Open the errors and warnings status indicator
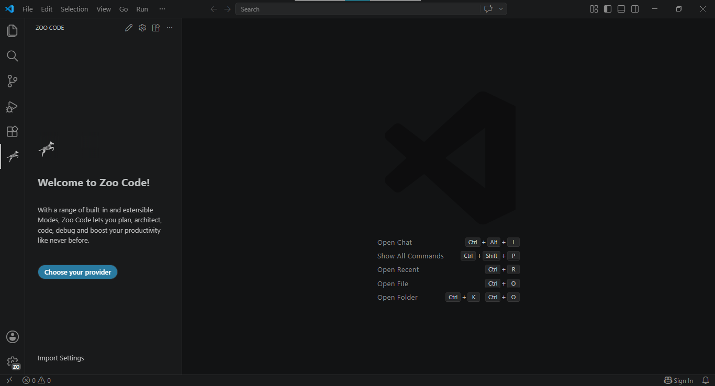This screenshot has width=715, height=386. coord(37,380)
